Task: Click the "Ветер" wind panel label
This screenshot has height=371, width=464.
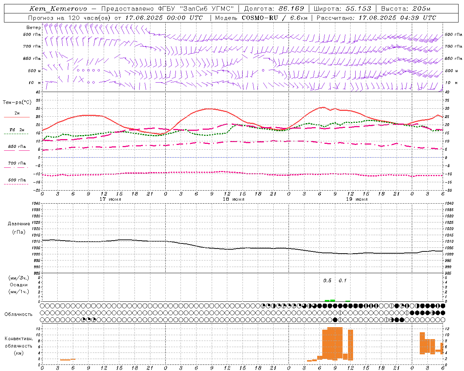Action: 34,28
